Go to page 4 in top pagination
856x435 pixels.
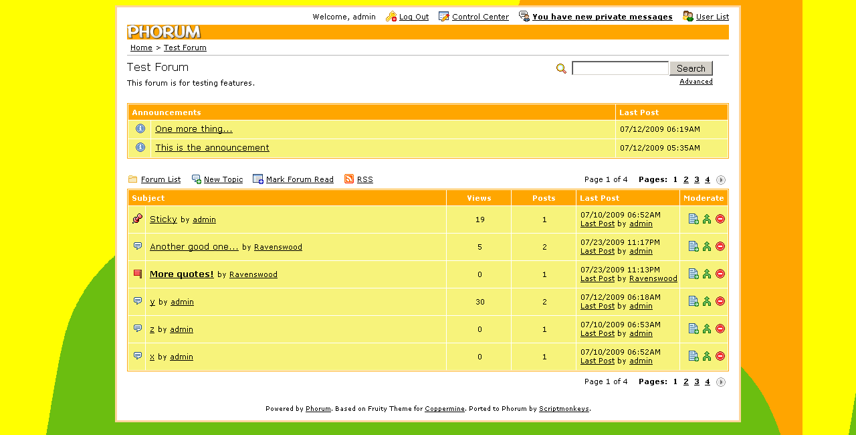pos(708,179)
